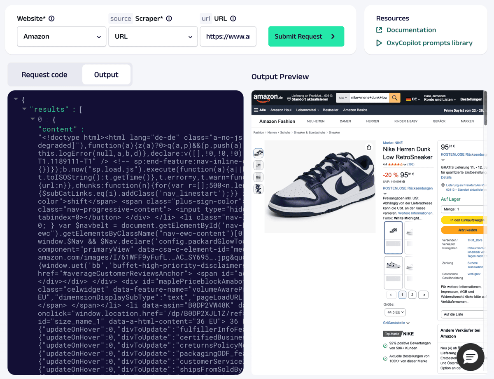
Task: Click In den Einkaufswagen button
Action: pyautogui.click(x=464, y=220)
